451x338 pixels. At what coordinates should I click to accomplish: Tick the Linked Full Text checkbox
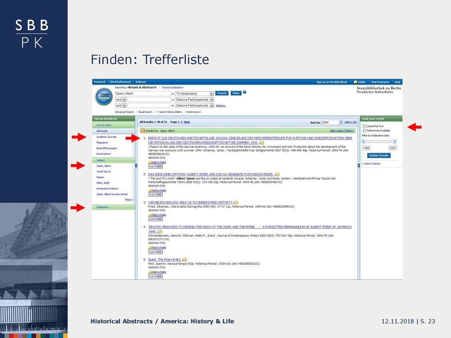(365, 126)
